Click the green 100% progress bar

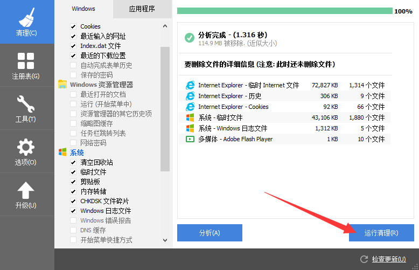(284, 11)
